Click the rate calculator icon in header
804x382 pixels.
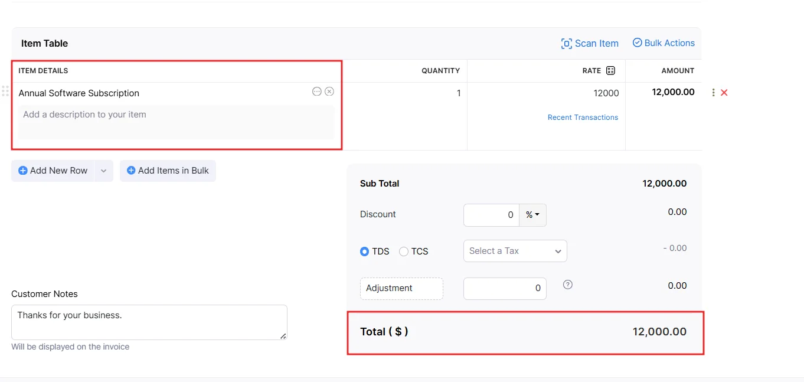click(610, 71)
